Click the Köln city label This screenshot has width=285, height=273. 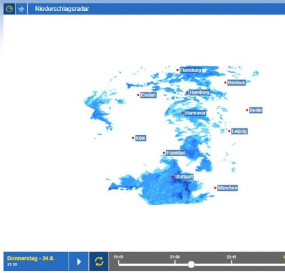[140, 138]
